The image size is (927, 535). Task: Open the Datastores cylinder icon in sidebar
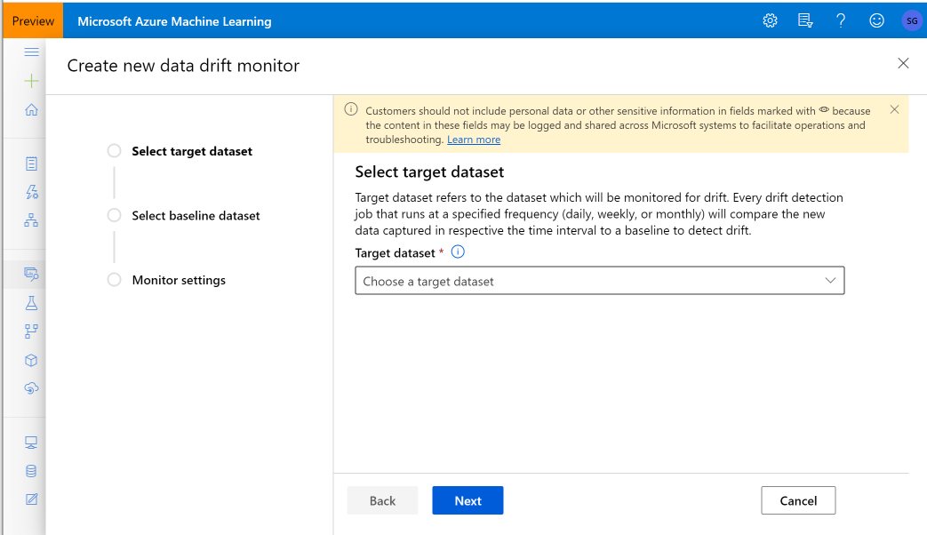32,471
